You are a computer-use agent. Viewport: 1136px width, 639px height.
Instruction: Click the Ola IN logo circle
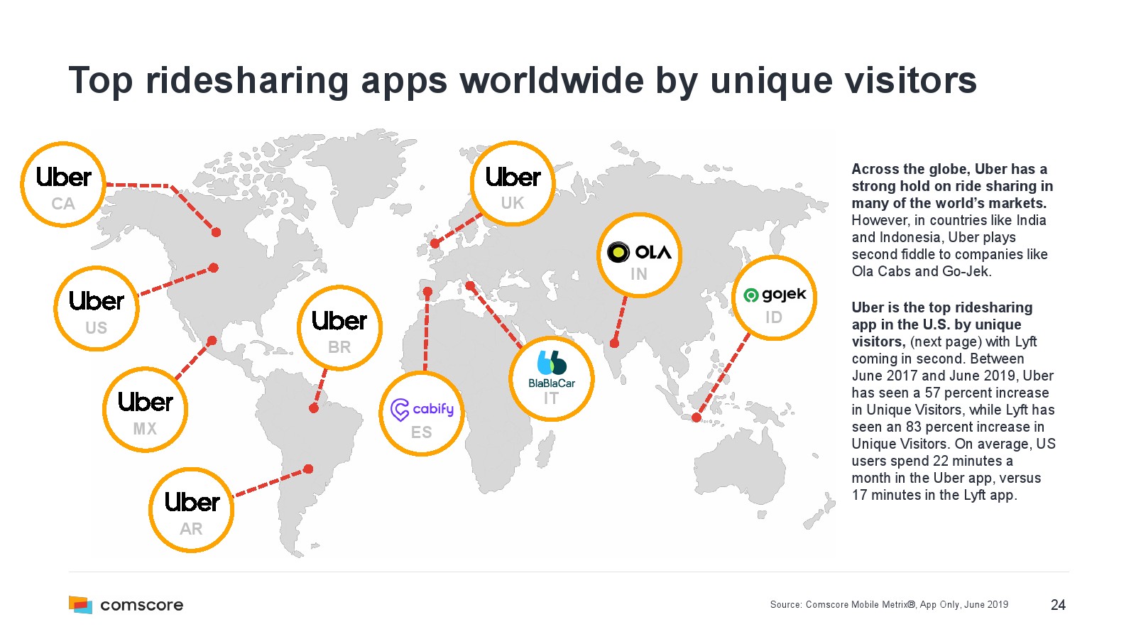pyautogui.click(x=639, y=256)
